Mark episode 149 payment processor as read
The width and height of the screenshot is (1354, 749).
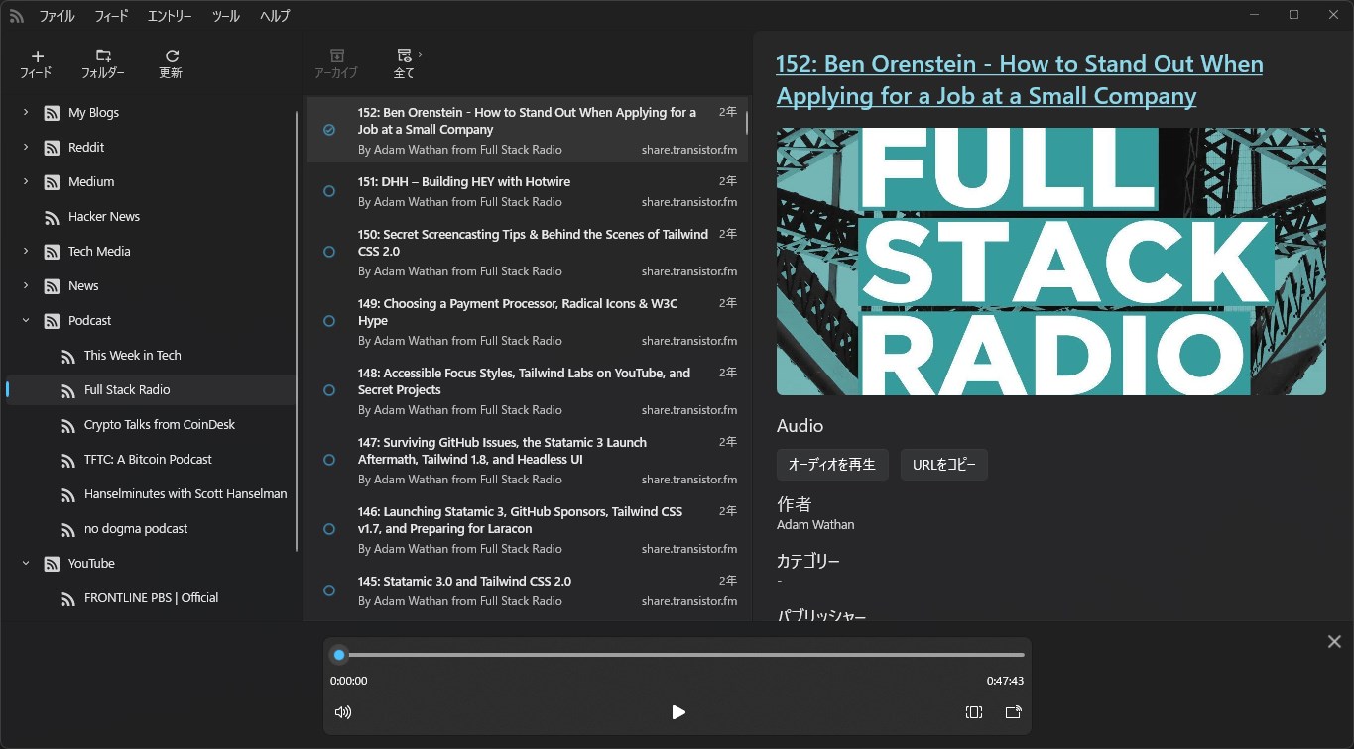pyautogui.click(x=328, y=321)
